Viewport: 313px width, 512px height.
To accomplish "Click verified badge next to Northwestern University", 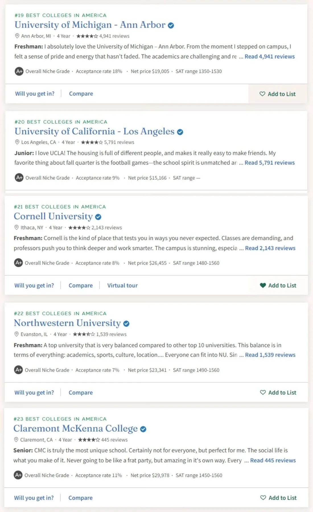I will pyautogui.click(x=126, y=324).
